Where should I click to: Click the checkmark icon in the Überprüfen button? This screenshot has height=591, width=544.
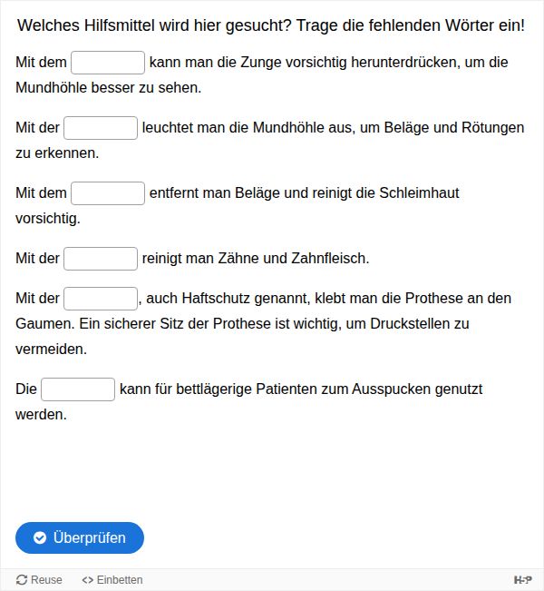(40, 537)
